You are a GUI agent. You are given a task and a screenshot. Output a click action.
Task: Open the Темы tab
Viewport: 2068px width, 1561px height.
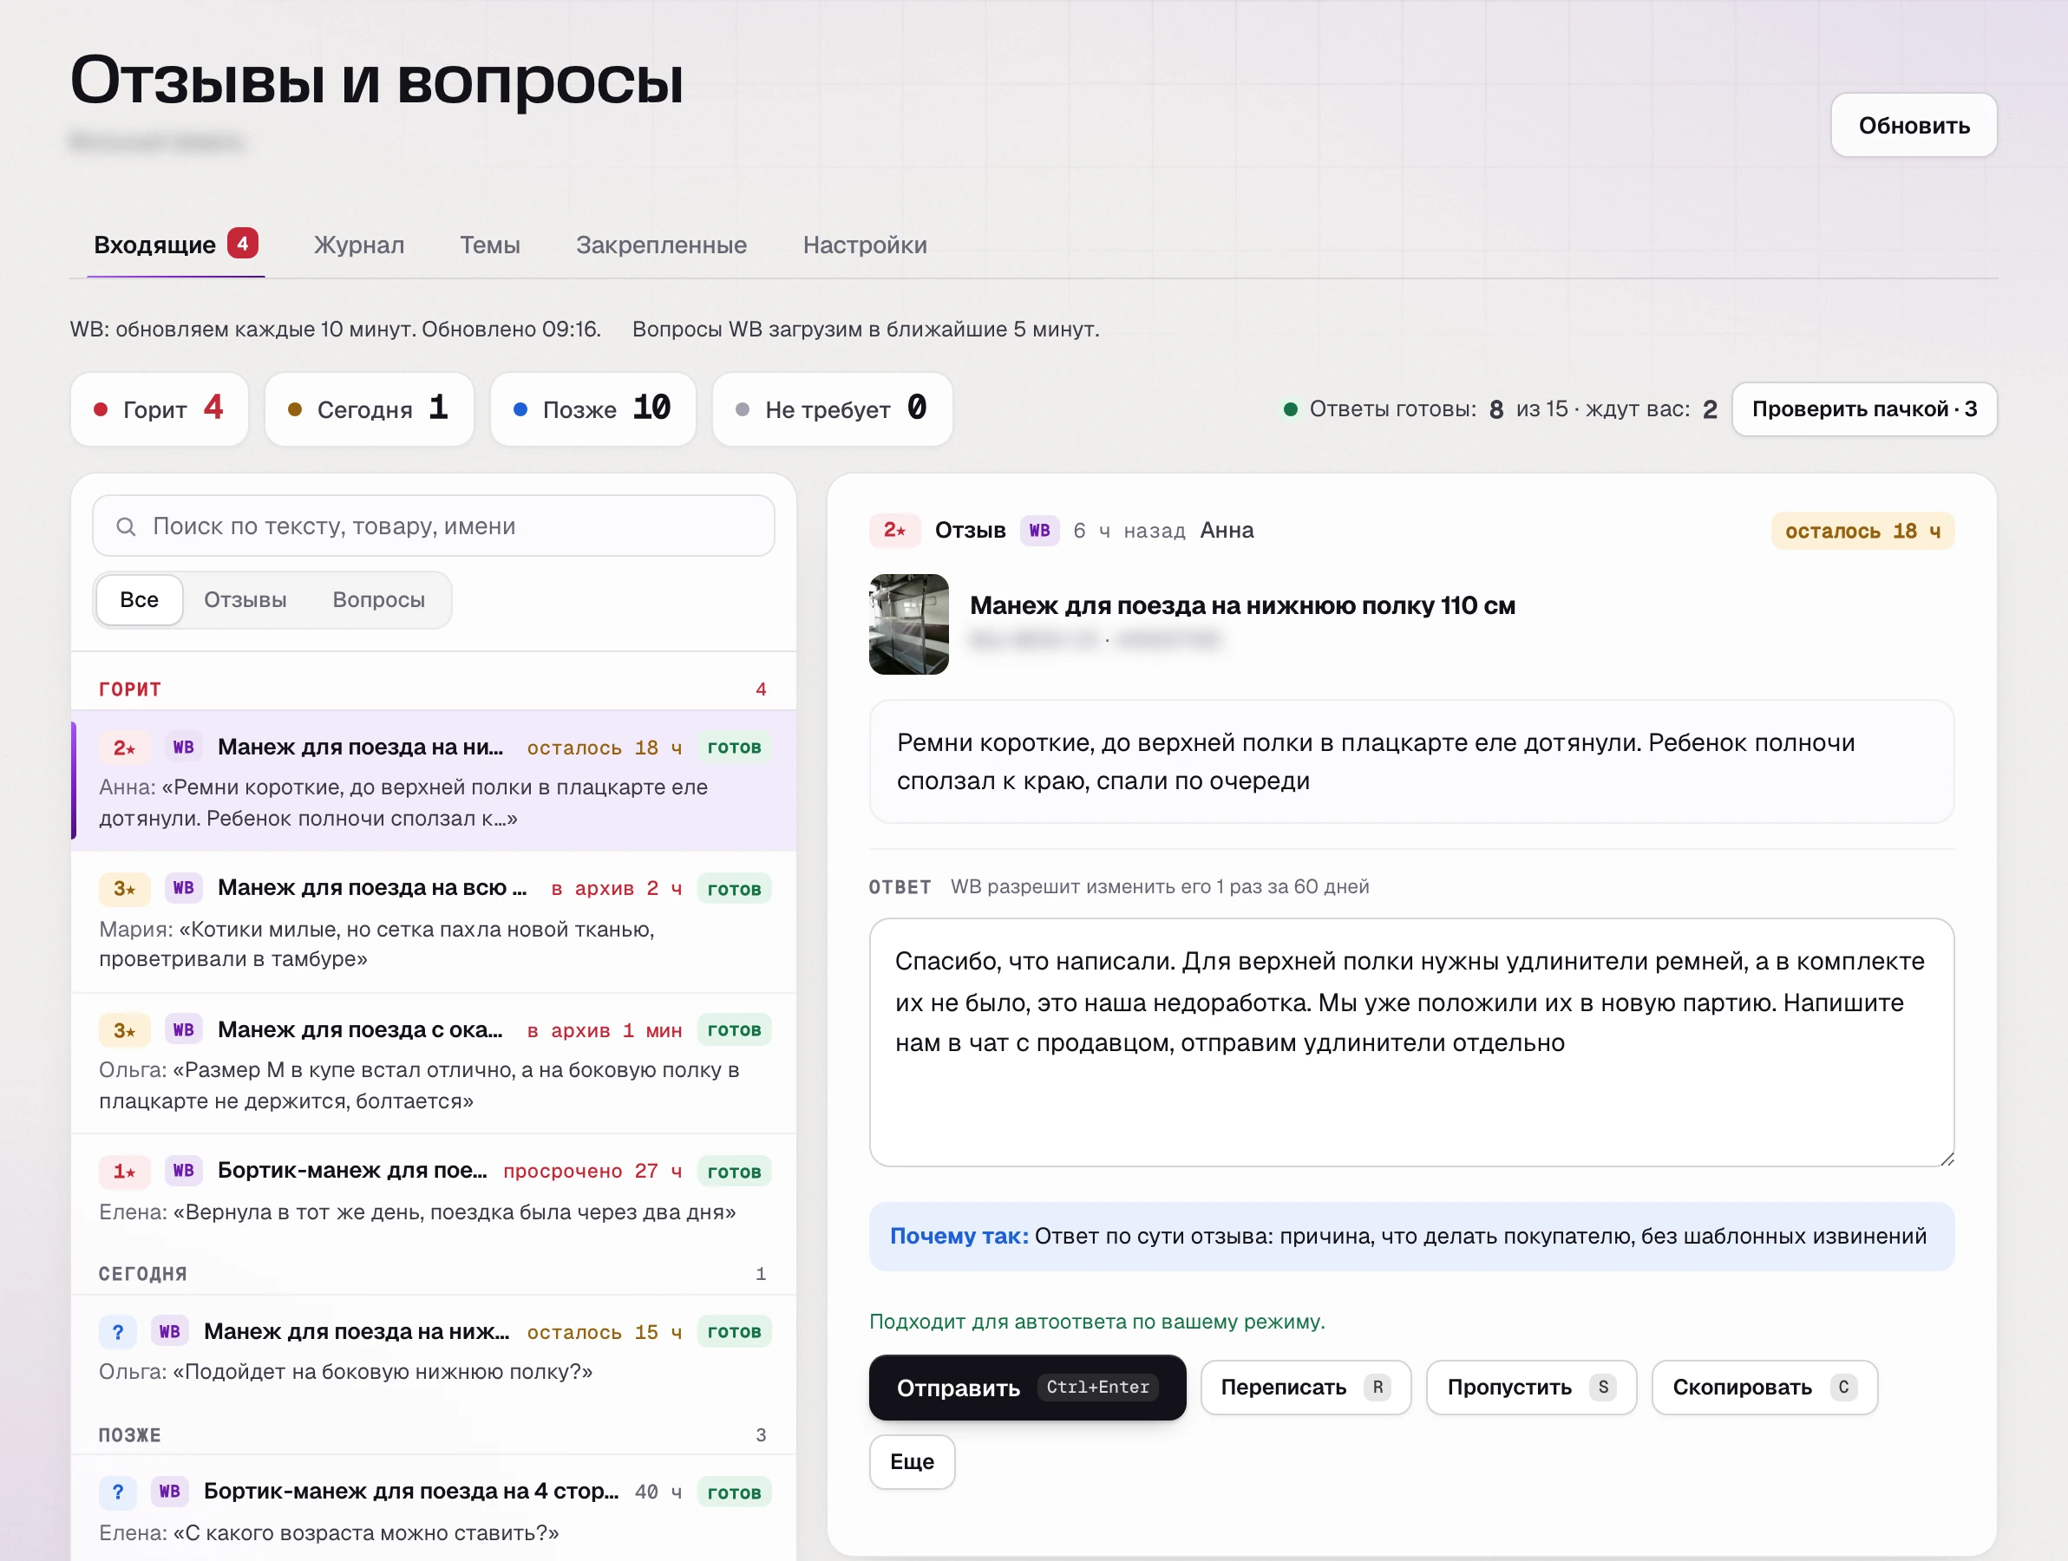coord(490,245)
